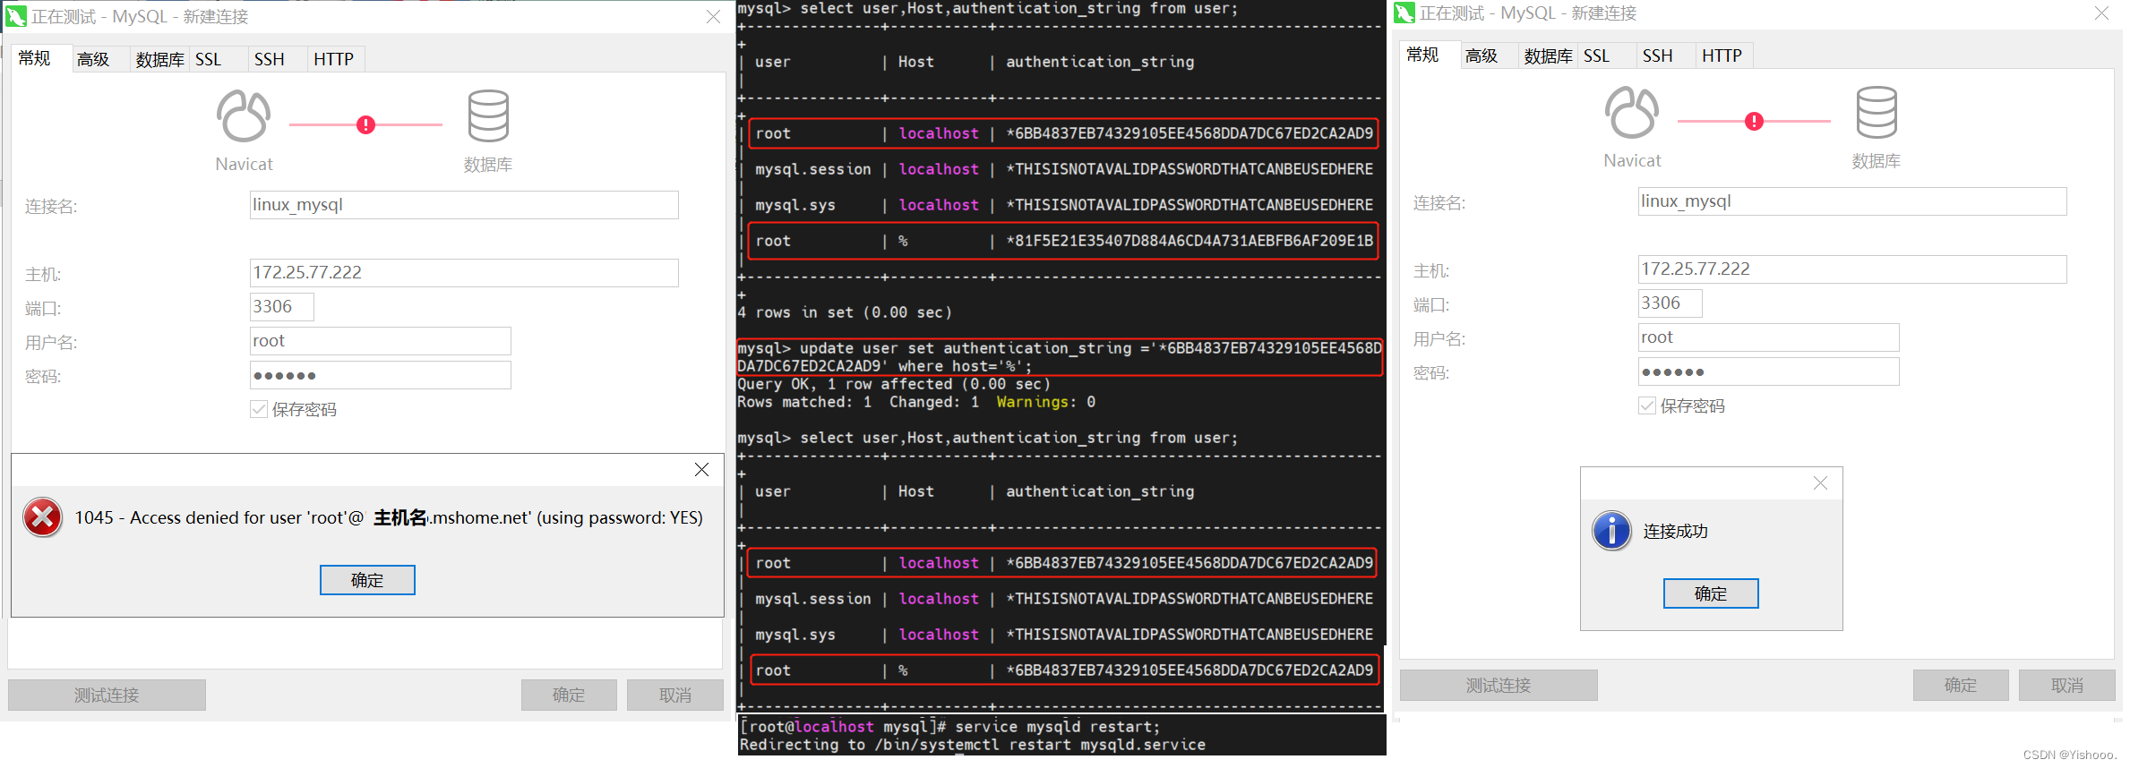The height and width of the screenshot is (768, 2130).
Task: Toggle 保存密码 checkbox in left window
Action: point(259,409)
